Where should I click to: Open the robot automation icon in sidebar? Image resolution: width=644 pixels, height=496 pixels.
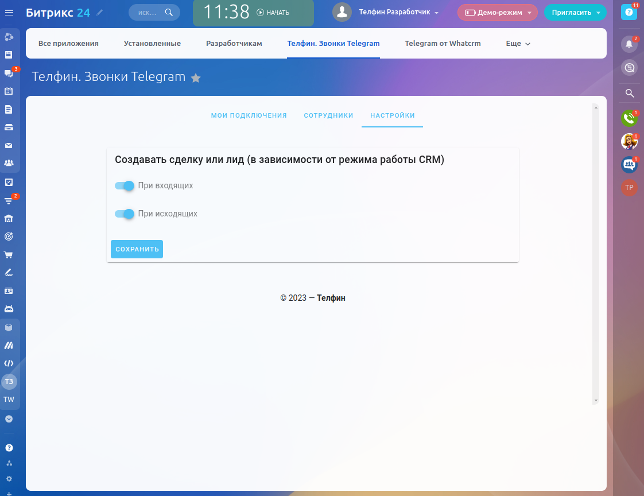(x=9, y=309)
